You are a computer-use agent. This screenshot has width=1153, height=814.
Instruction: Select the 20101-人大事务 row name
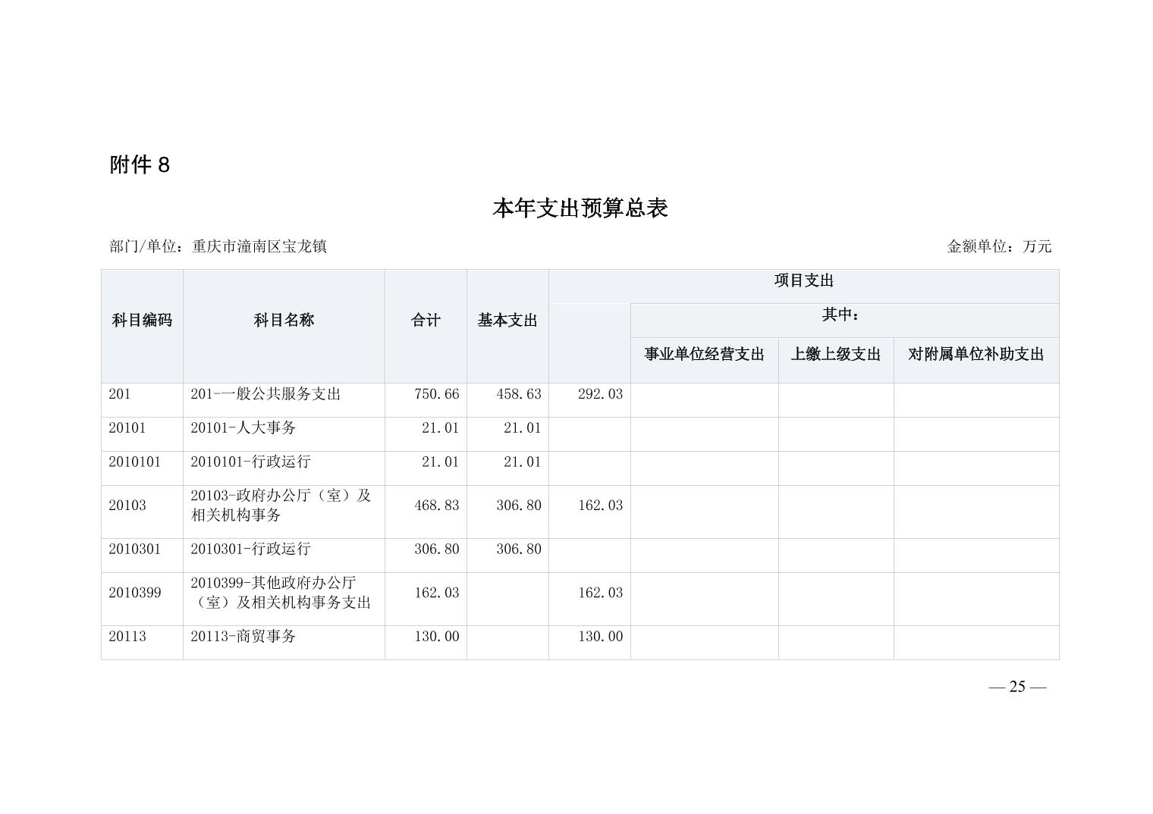tap(243, 428)
